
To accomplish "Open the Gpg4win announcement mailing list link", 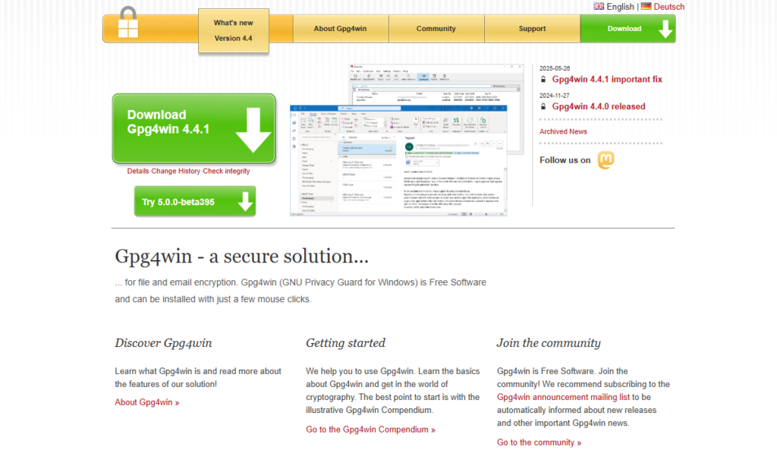I will (563, 397).
